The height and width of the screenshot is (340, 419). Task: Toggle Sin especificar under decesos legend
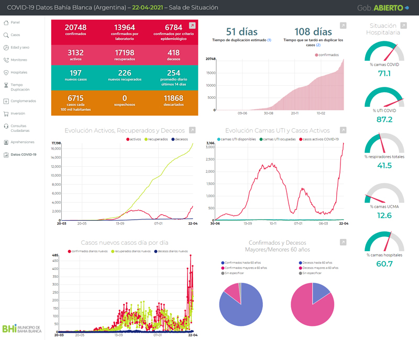click(x=310, y=273)
